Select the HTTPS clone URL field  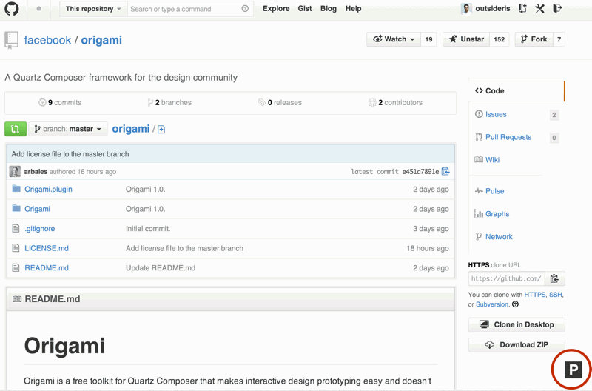506,278
